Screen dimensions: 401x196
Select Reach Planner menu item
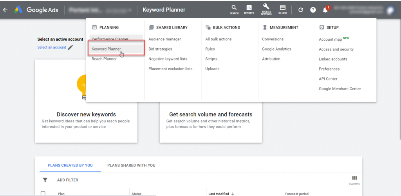tap(104, 59)
